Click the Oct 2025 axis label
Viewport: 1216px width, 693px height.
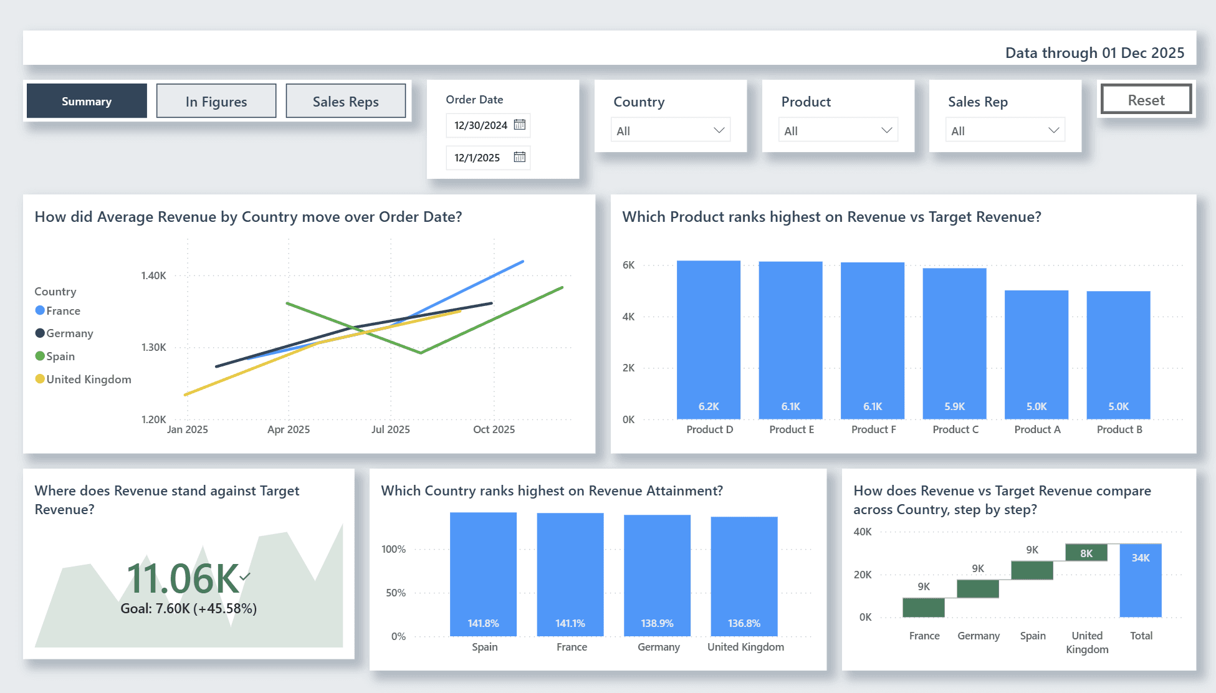pos(494,429)
